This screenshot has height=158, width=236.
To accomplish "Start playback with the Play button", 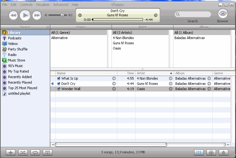I will pyautogui.click(x=25, y=15).
